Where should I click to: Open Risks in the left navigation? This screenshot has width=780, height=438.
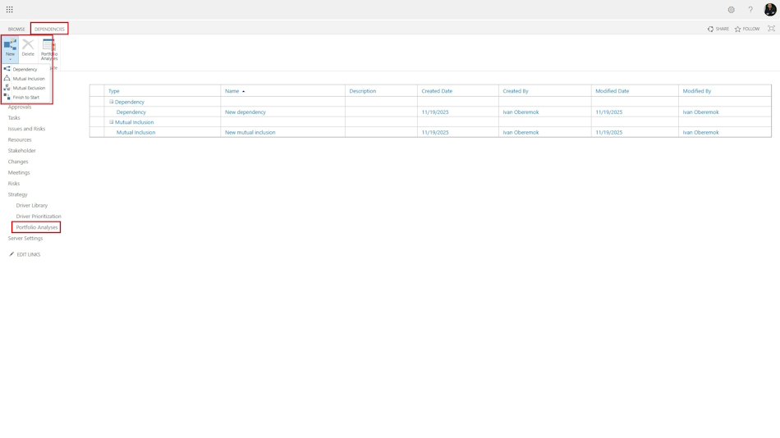pyautogui.click(x=14, y=184)
